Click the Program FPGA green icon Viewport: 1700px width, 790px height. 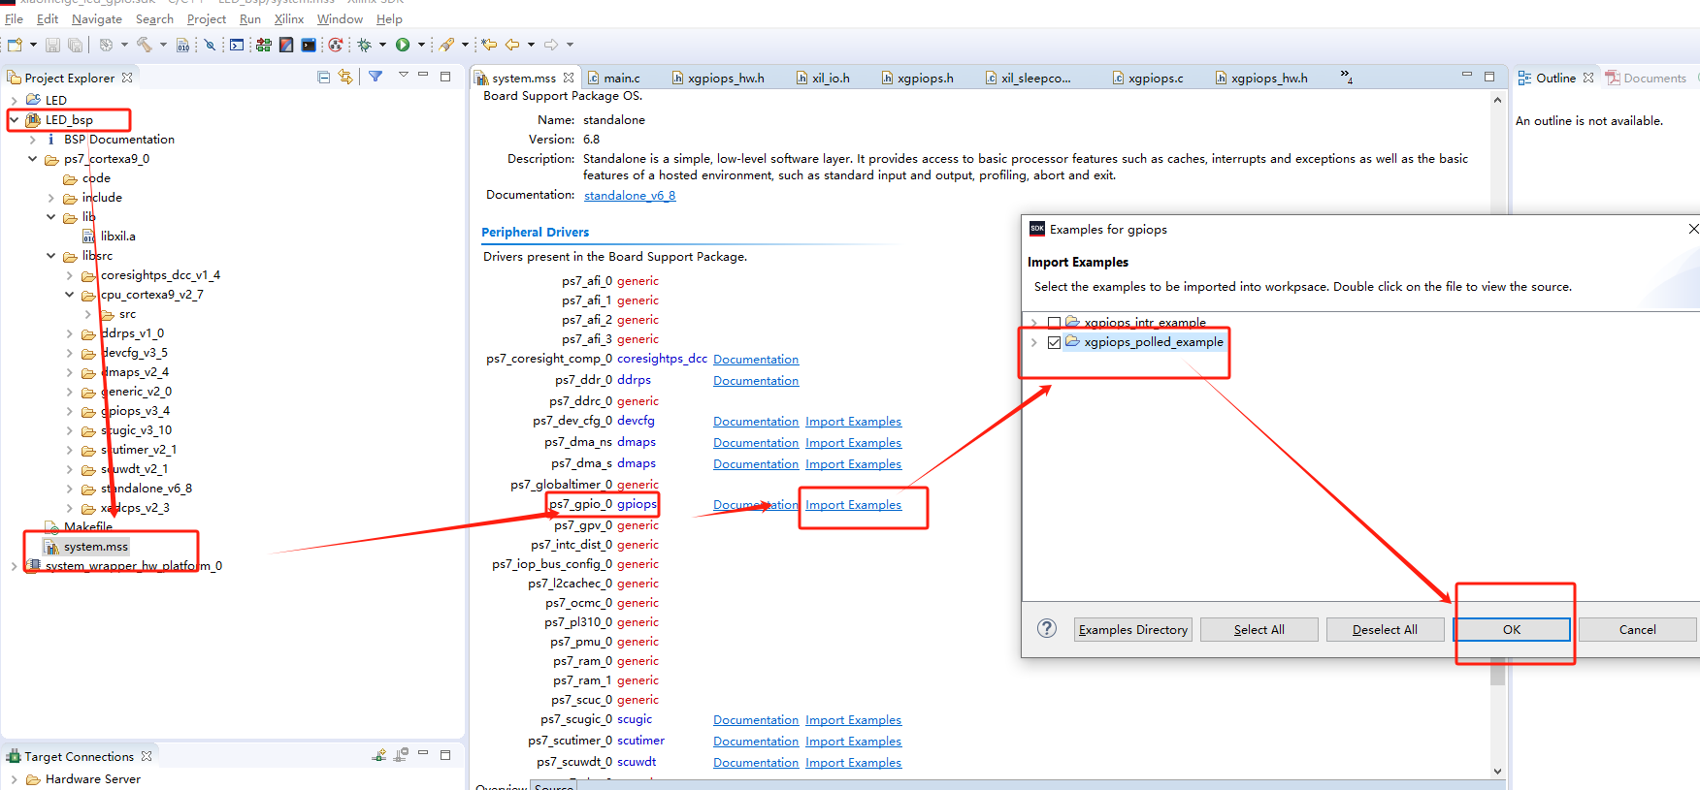click(263, 45)
